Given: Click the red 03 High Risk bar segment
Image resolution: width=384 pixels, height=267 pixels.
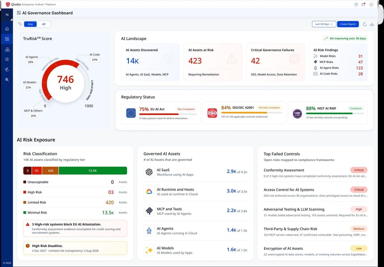Looking at the screenshot, I should click(36, 171).
